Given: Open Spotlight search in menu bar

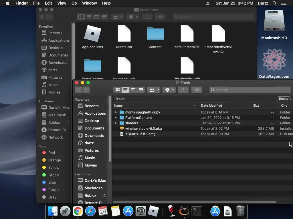Looking at the screenshot, I should [274, 3].
